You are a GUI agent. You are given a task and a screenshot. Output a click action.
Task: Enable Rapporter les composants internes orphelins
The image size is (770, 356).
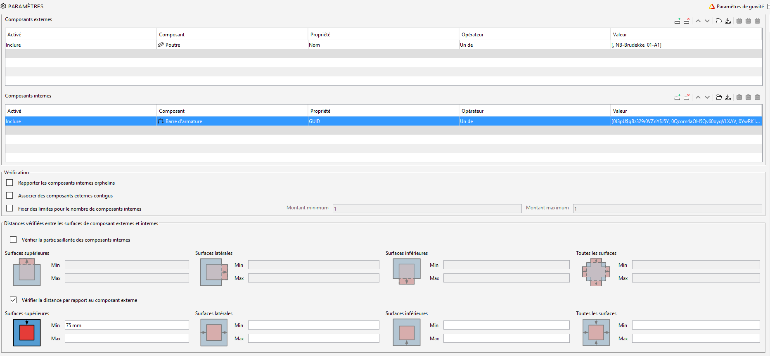tap(9, 183)
